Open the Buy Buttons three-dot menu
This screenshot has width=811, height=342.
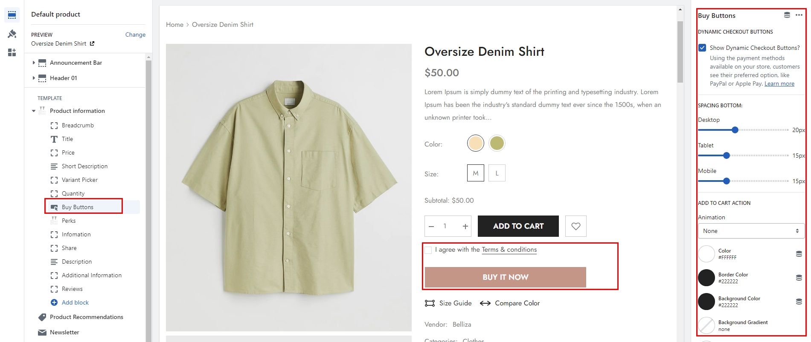[799, 15]
